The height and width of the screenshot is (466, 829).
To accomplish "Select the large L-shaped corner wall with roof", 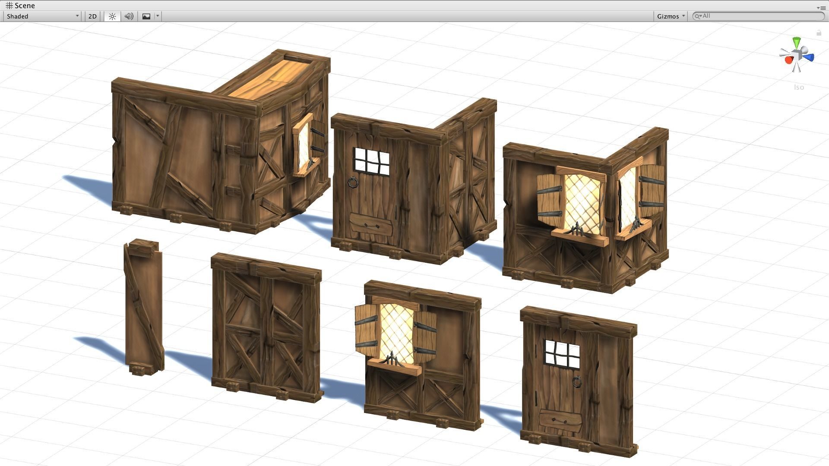I will coord(220,142).
